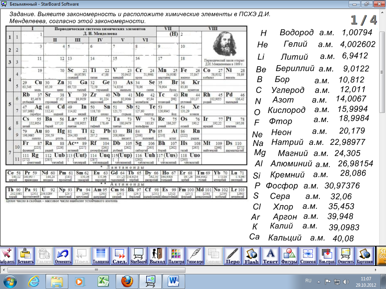Launch Internet Explorer from the taskbar

[x=34, y=281]
